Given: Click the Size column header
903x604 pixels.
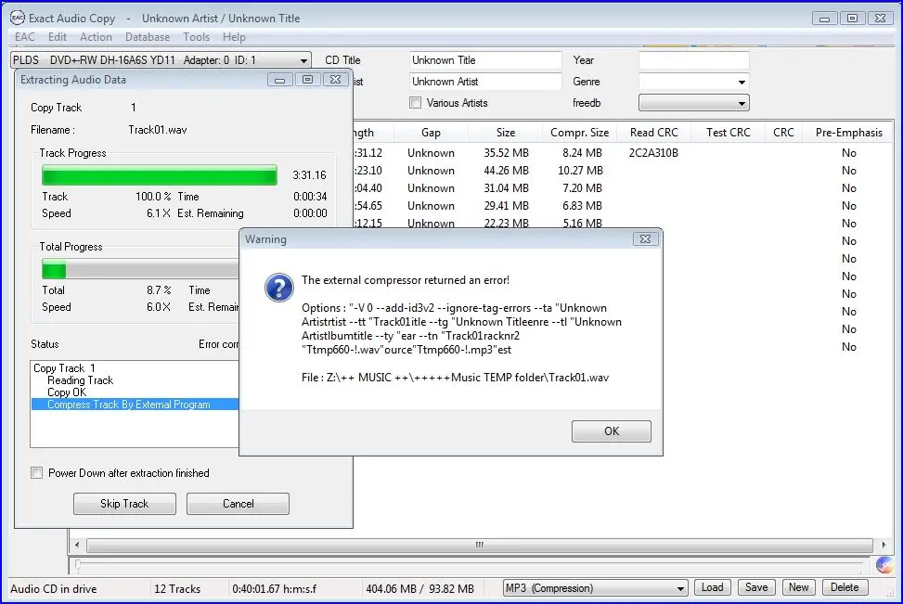Looking at the screenshot, I should [x=506, y=133].
